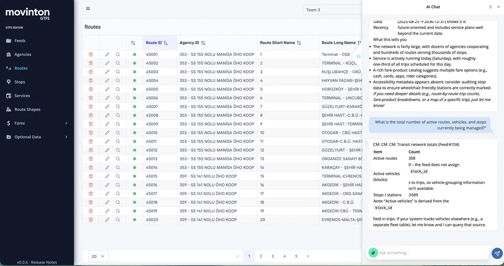Edit route 45004 with pencil icon
The image size is (504, 266).
[107, 80]
